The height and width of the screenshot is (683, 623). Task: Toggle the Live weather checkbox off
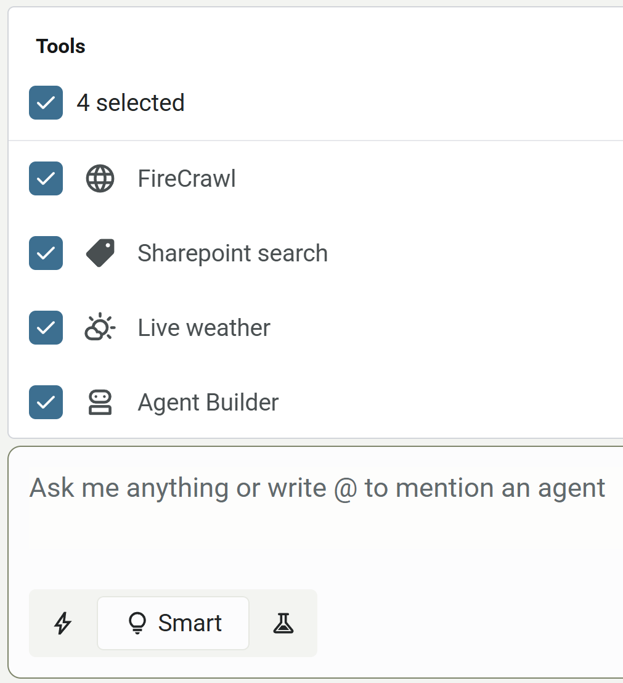(46, 327)
